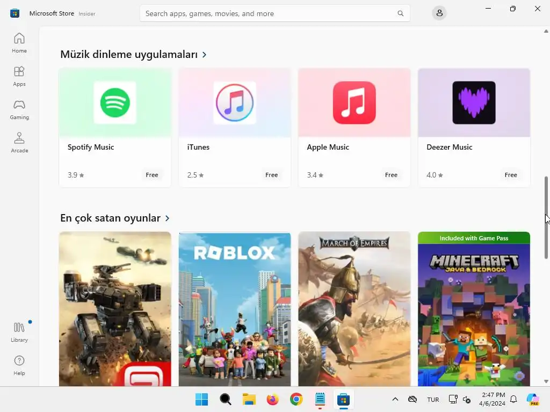Viewport: 550px width, 412px height.
Task: Open File Explorer from taskbar
Action: 249,399
